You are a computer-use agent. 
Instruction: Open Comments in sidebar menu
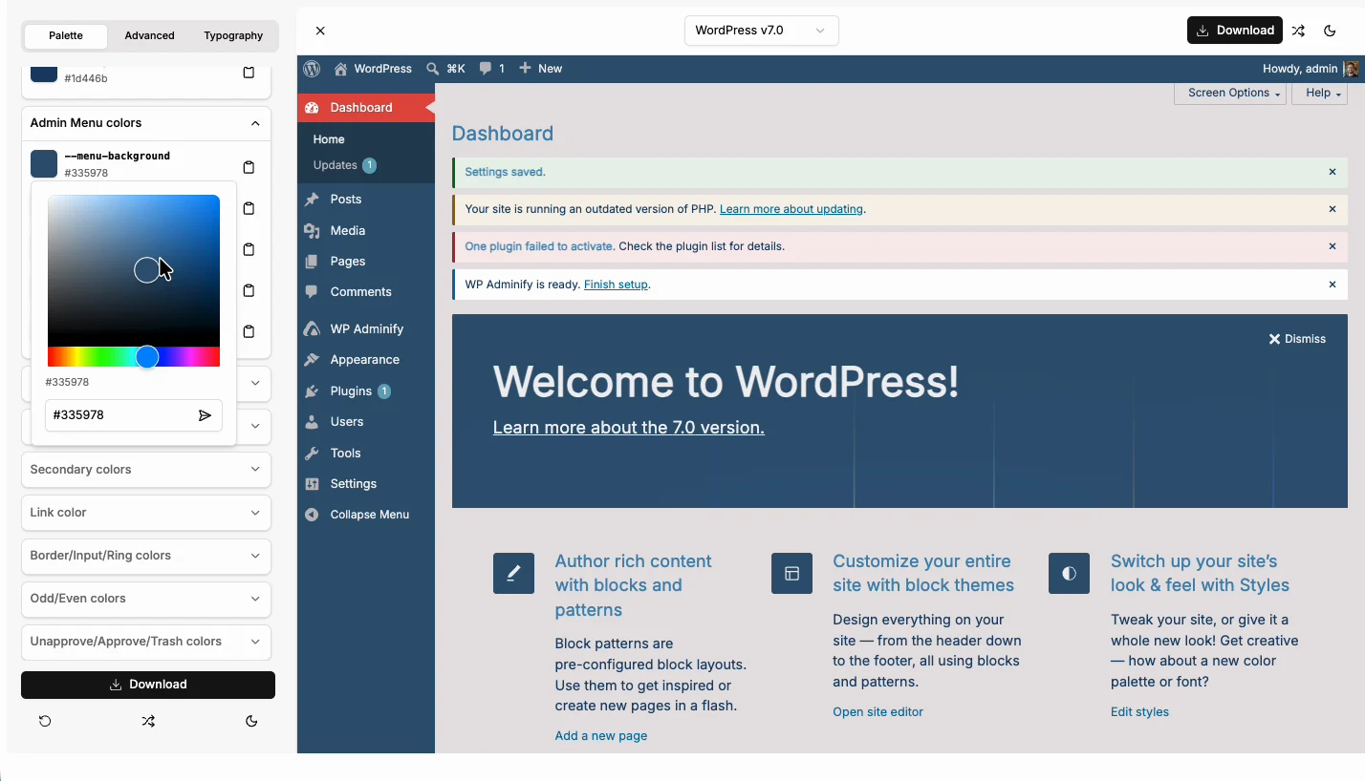point(366,291)
